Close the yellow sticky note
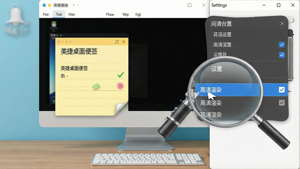300x169 pixels. click(124, 42)
